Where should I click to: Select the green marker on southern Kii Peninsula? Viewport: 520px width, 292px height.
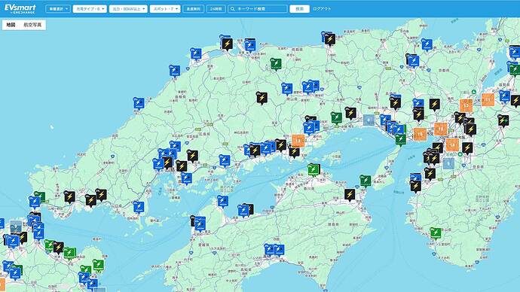pos(436,233)
